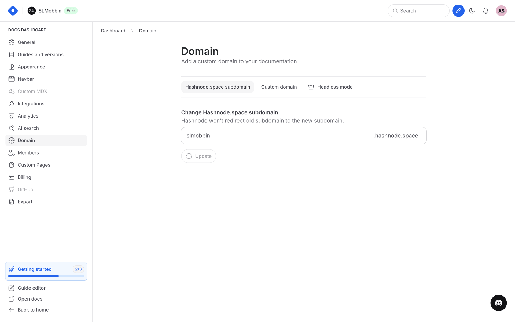This screenshot has height=322, width=515.
Task: Click the Guides and versions book icon
Action: click(12, 54)
